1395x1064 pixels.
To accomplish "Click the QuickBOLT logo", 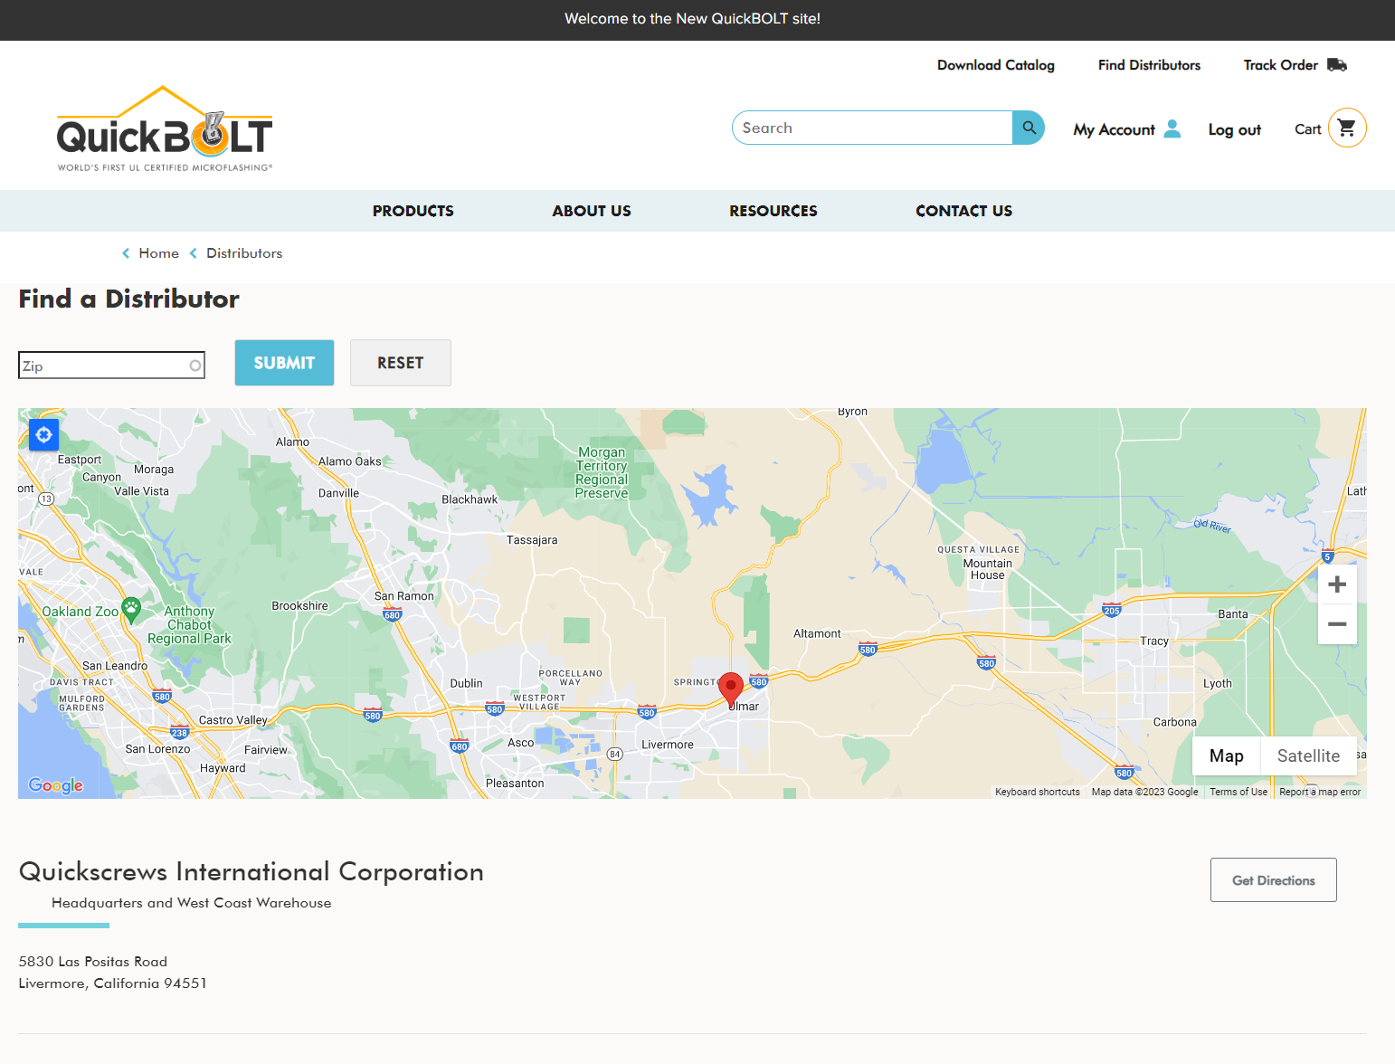I will point(165,129).
